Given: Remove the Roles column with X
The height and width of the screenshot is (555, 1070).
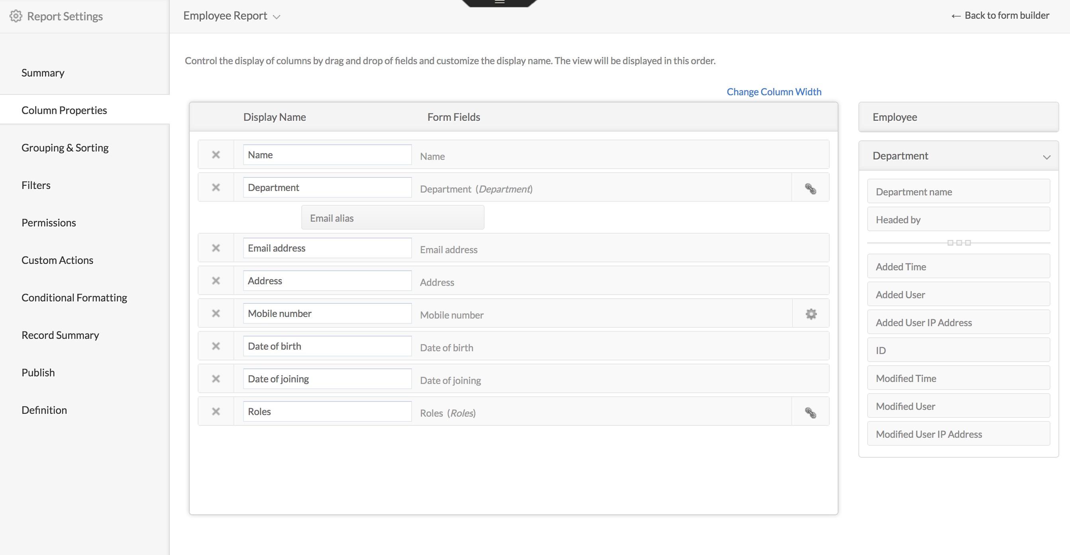Looking at the screenshot, I should point(216,411).
